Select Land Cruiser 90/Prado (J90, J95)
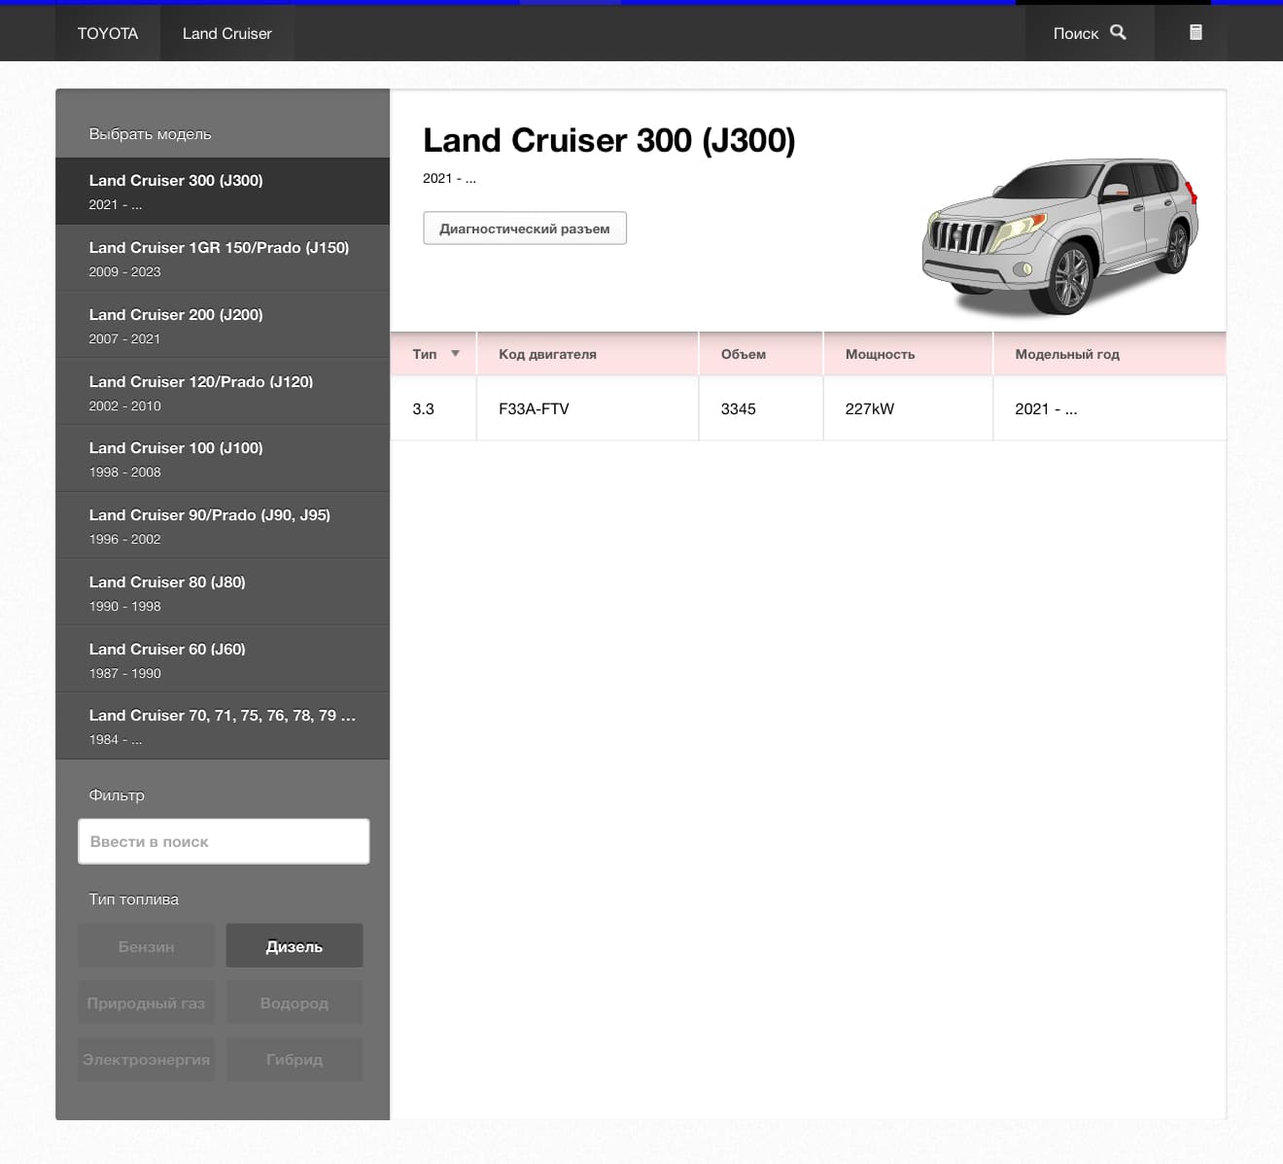This screenshot has height=1164, width=1283. (x=223, y=526)
